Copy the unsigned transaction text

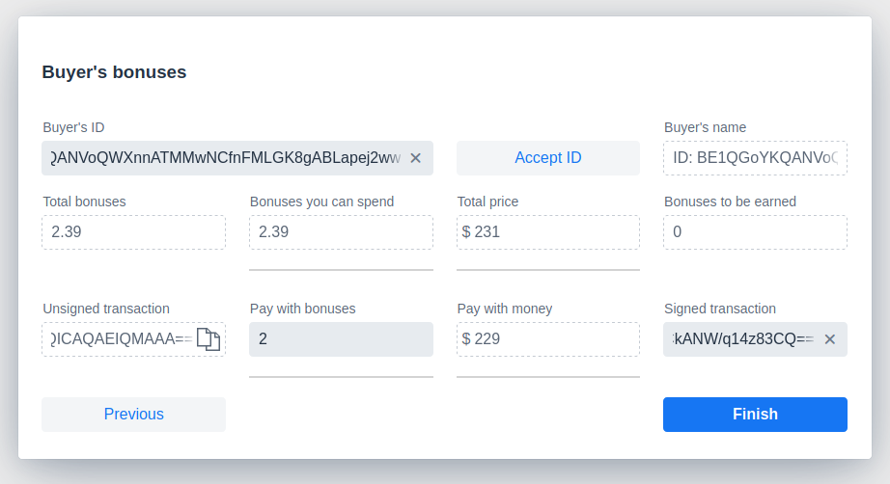tap(209, 339)
